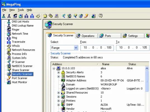This screenshot has width=150, height=112.
Task: Click the Security Scanner tab
Action: (x=60, y=35)
